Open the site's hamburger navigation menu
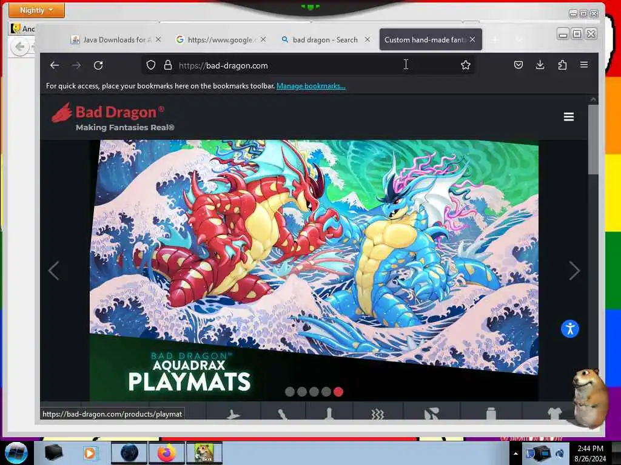 pyautogui.click(x=569, y=117)
